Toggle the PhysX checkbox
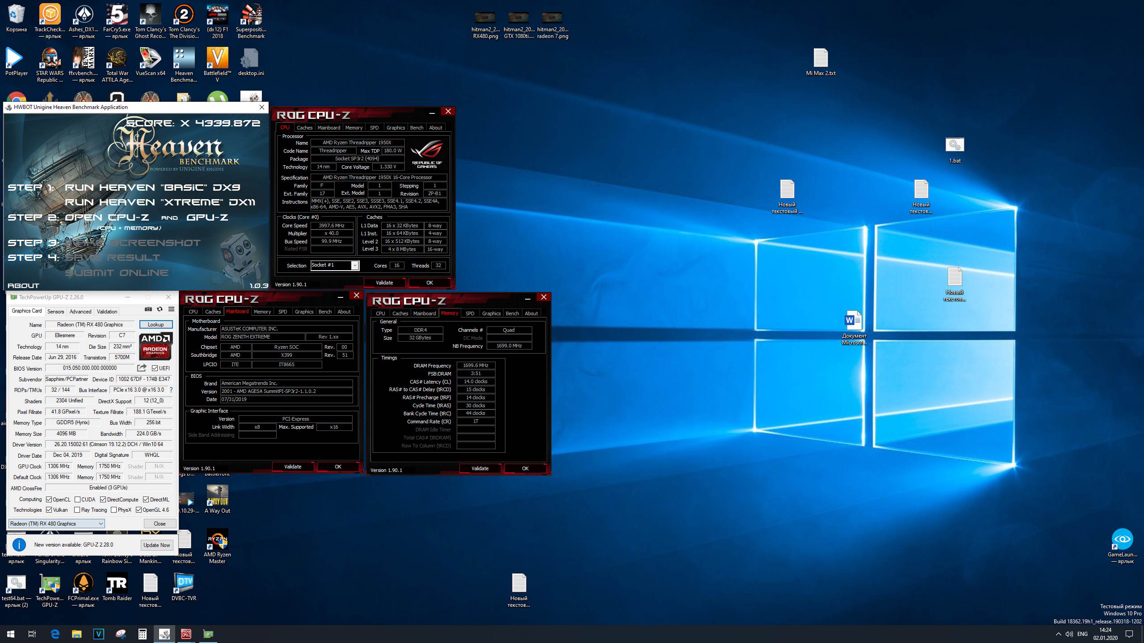This screenshot has height=643, width=1144. coord(114,509)
